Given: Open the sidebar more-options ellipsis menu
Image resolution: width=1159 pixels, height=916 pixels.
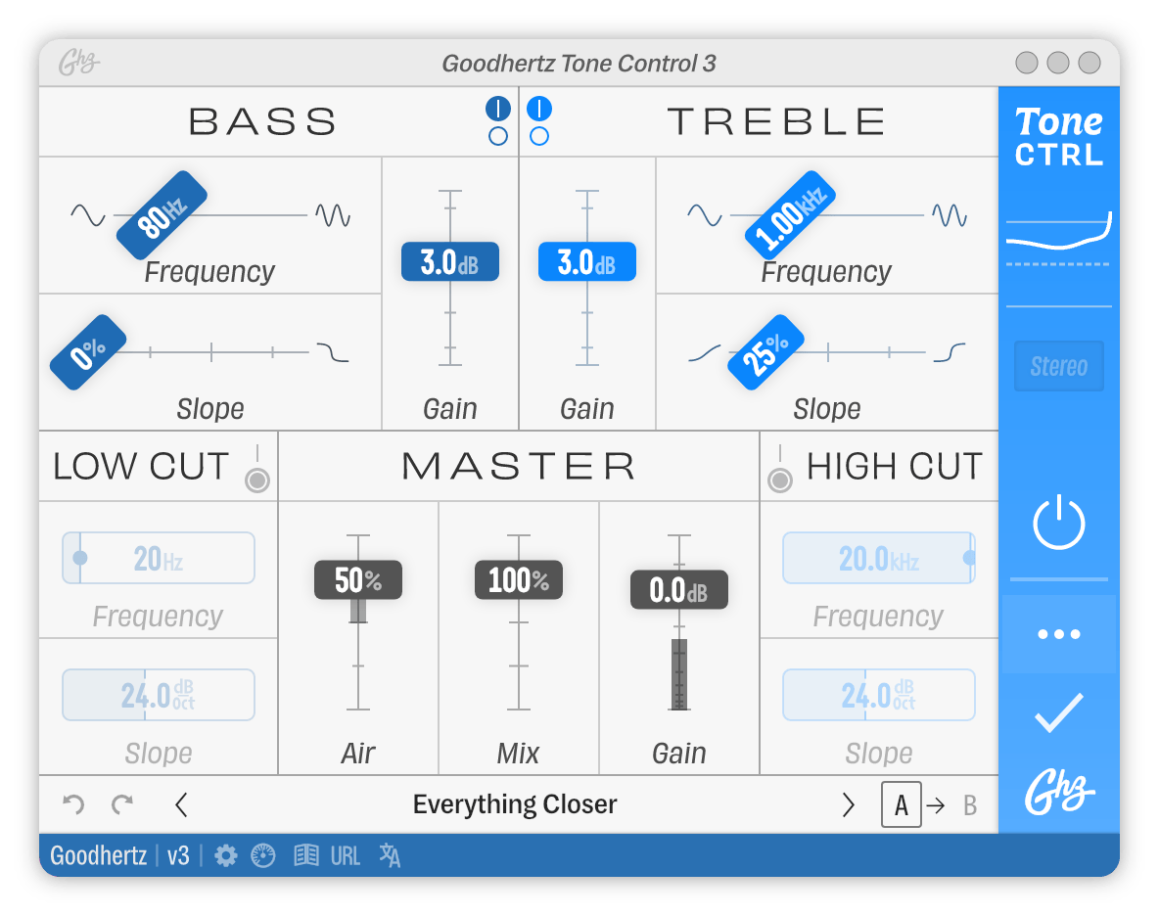Looking at the screenshot, I should coord(1058,633).
